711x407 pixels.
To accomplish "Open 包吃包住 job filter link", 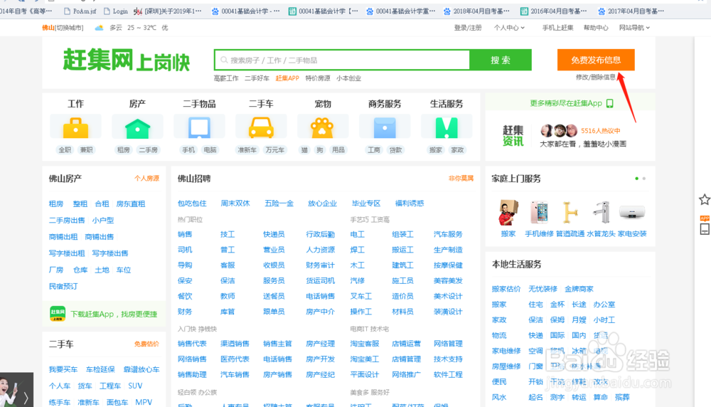I will [192, 203].
